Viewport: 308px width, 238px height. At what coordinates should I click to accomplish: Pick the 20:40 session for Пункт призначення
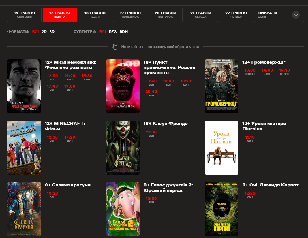click(x=151, y=93)
